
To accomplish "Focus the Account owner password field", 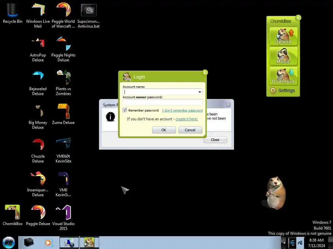I will click(x=163, y=102).
